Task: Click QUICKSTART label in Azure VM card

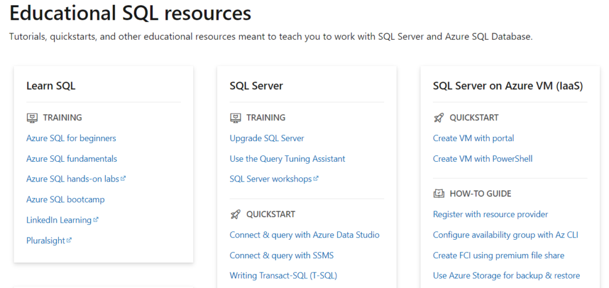Action: click(x=474, y=118)
